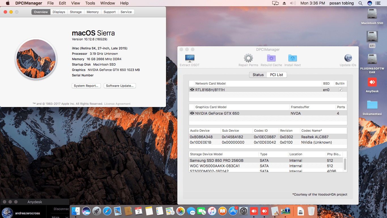Select the Dokumentasi folder on desktop
Image resolution: width=387 pixels, height=218 pixels.
(372, 105)
